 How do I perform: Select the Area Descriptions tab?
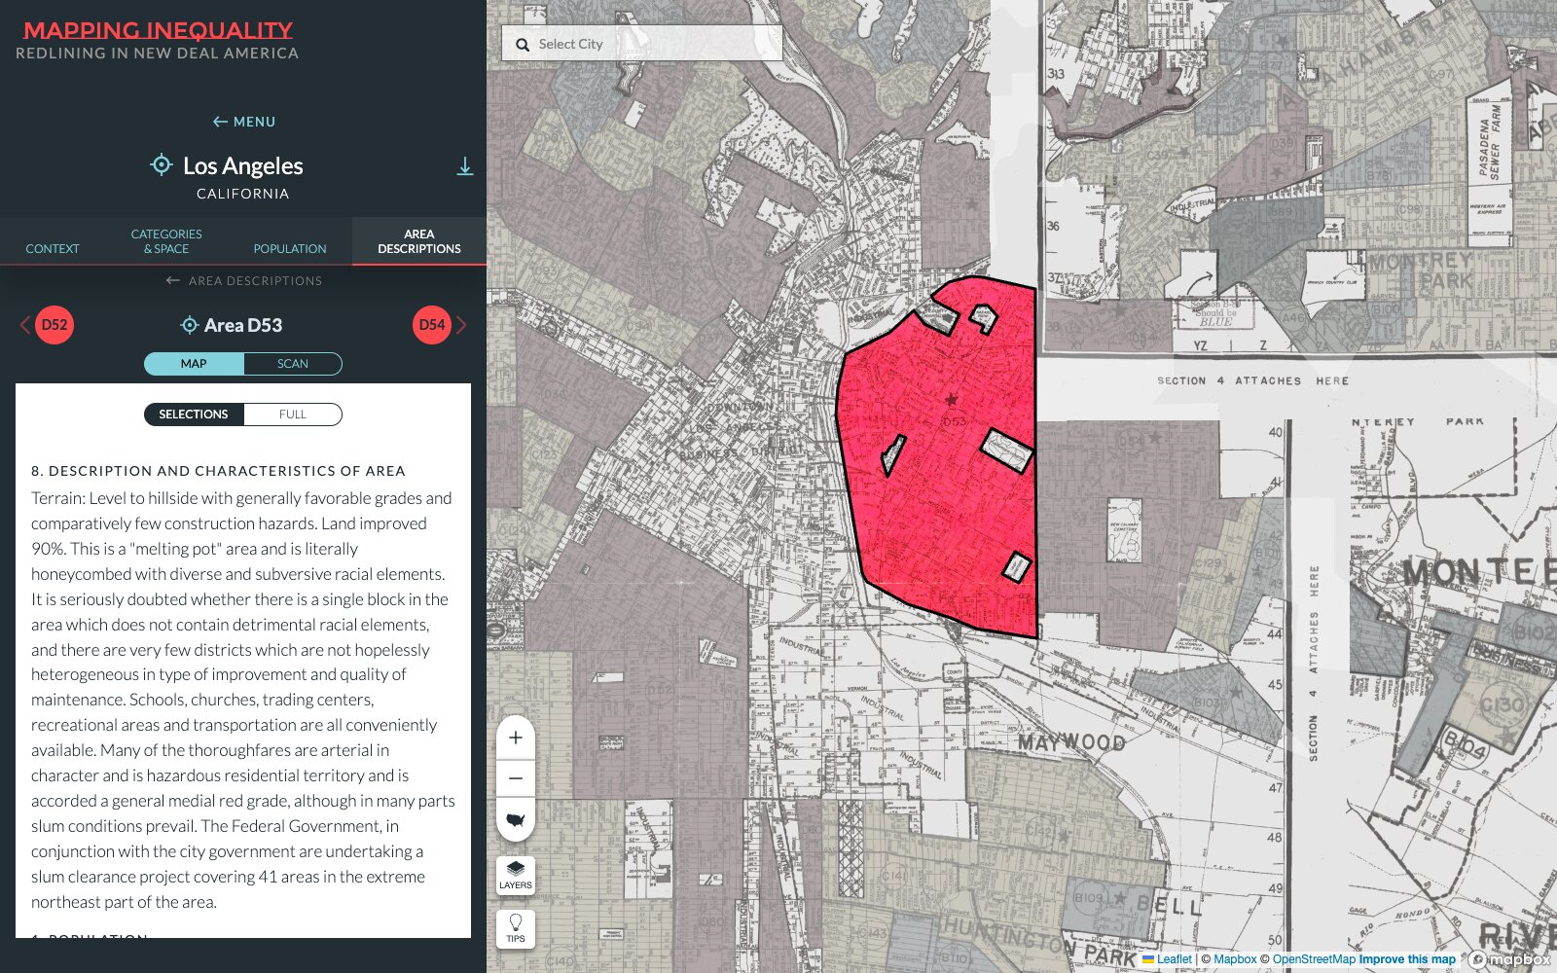(x=419, y=241)
